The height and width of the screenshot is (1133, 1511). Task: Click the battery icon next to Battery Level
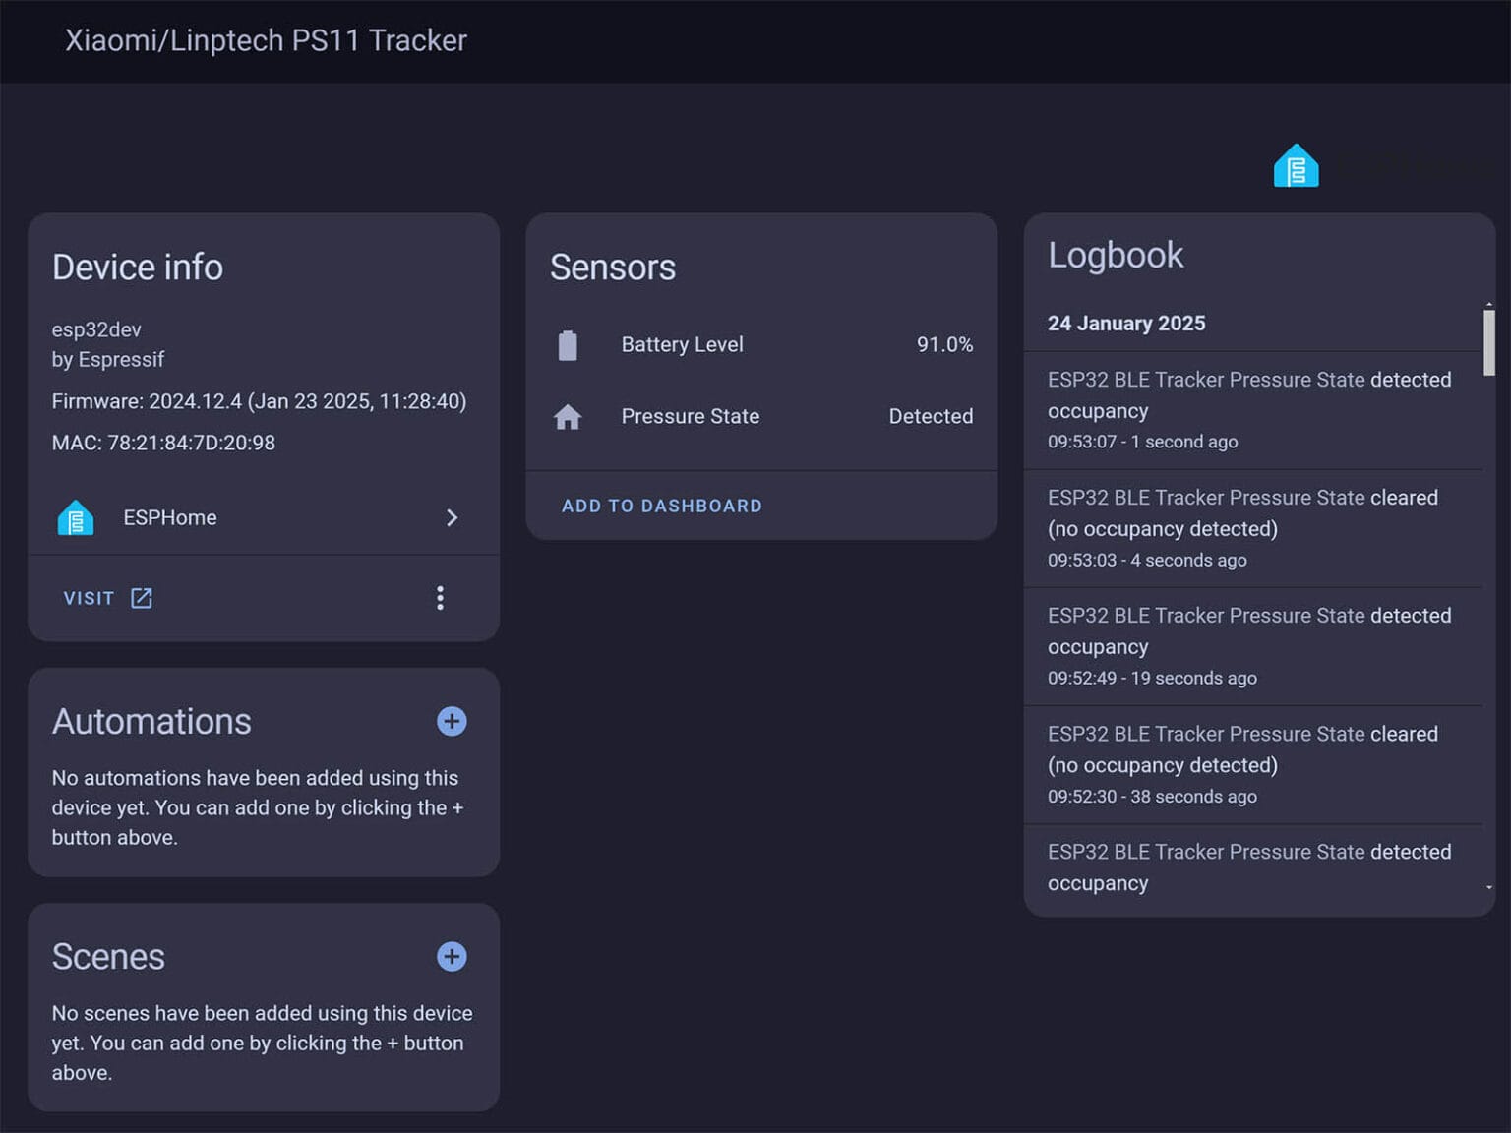568,344
